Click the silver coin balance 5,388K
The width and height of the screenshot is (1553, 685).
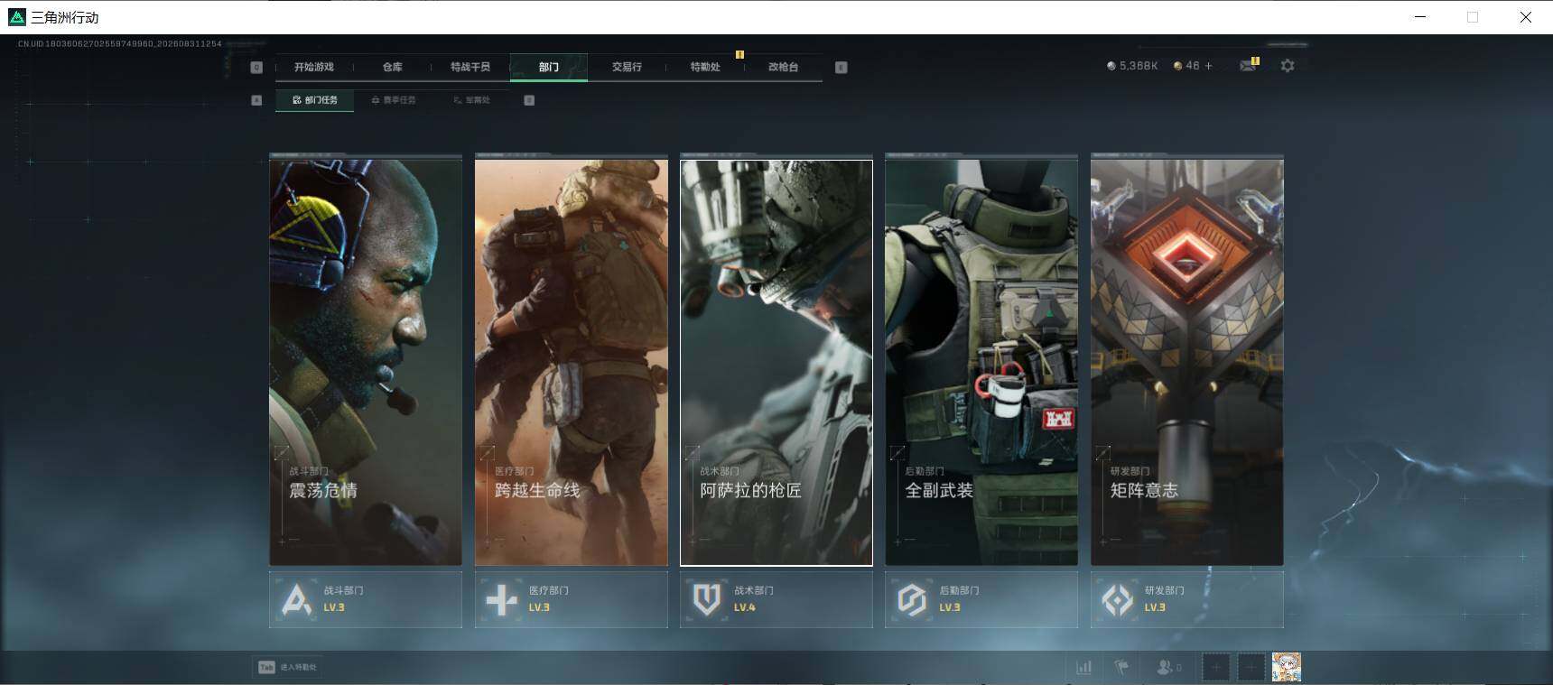click(x=1132, y=66)
